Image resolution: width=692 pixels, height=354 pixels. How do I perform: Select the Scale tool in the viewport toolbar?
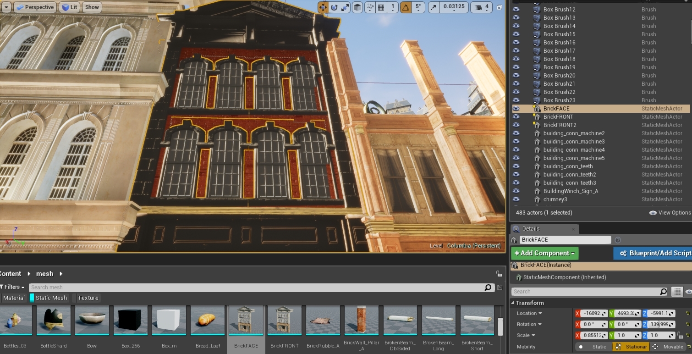[x=346, y=7]
